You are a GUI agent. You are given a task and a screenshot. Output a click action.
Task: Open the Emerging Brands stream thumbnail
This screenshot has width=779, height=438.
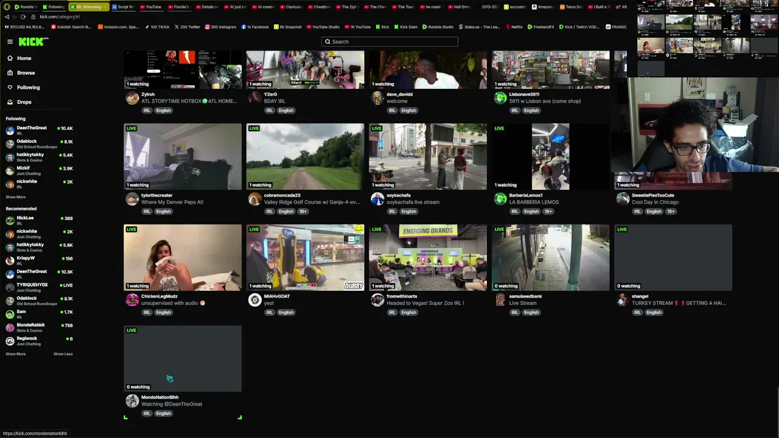point(428,258)
